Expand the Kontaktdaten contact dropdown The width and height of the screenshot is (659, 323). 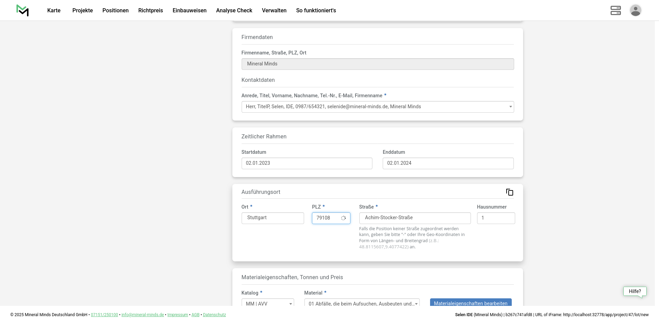click(377, 107)
